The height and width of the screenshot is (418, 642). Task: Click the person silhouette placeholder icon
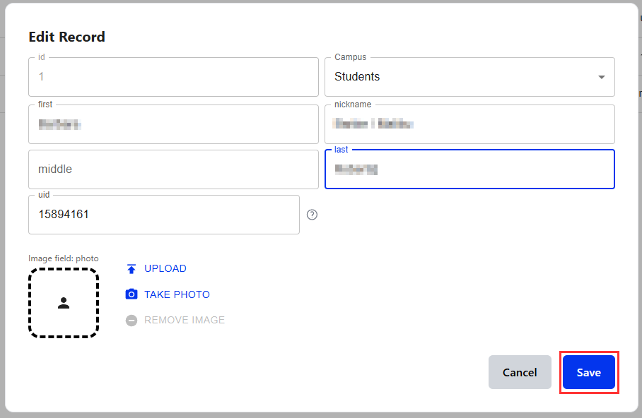(x=64, y=303)
